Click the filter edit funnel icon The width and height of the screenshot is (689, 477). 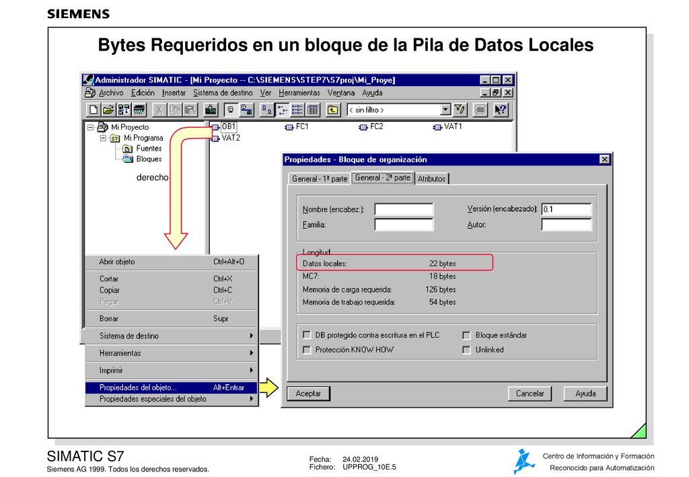460,110
